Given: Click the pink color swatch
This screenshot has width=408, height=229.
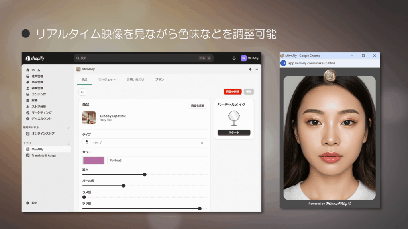Looking at the screenshot, I should pos(93,161).
